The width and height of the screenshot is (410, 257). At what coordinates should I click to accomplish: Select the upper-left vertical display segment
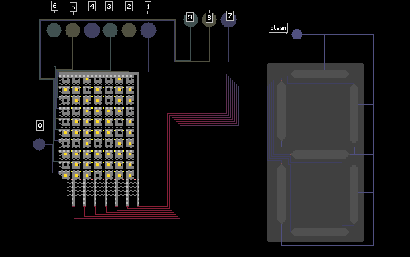[x=281, y=110]
